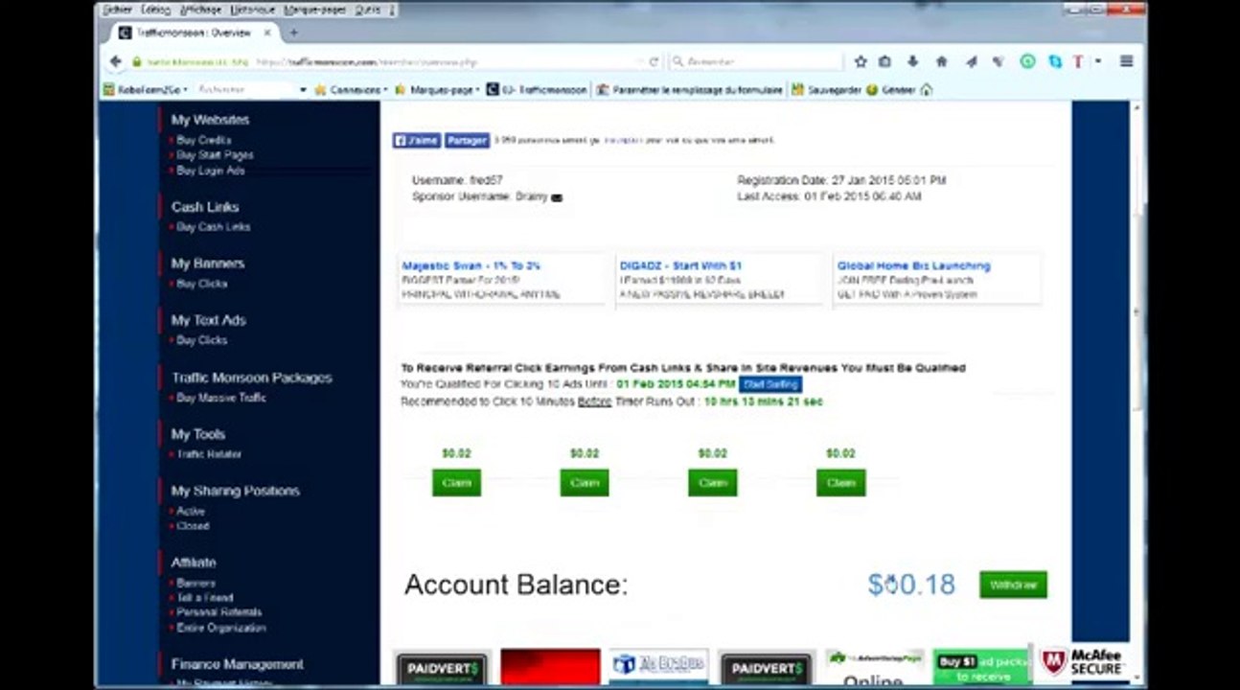Screen dimensions: 1240x690
Task: Open the DIGADZ Start With $1 ad
Action: (680, 265)
